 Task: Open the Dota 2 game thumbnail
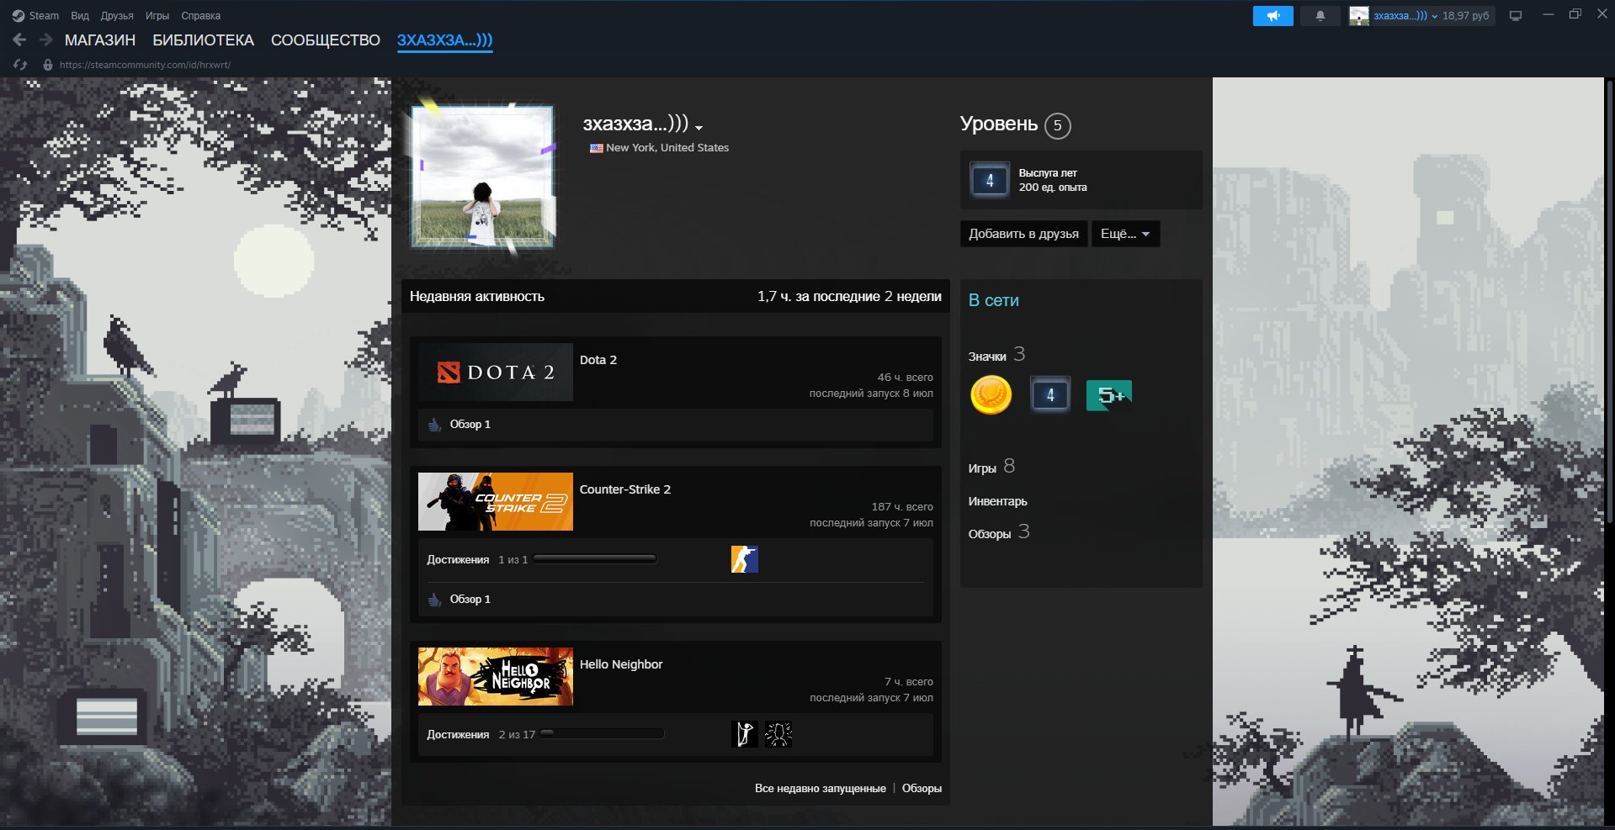(x=496, y=372)
